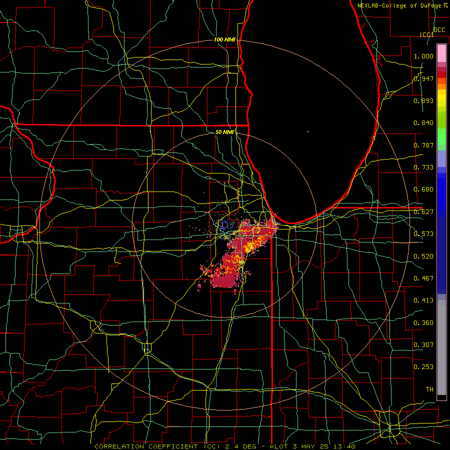
Task: Click the 100 NMI range ring label
Action: [224, 39]
